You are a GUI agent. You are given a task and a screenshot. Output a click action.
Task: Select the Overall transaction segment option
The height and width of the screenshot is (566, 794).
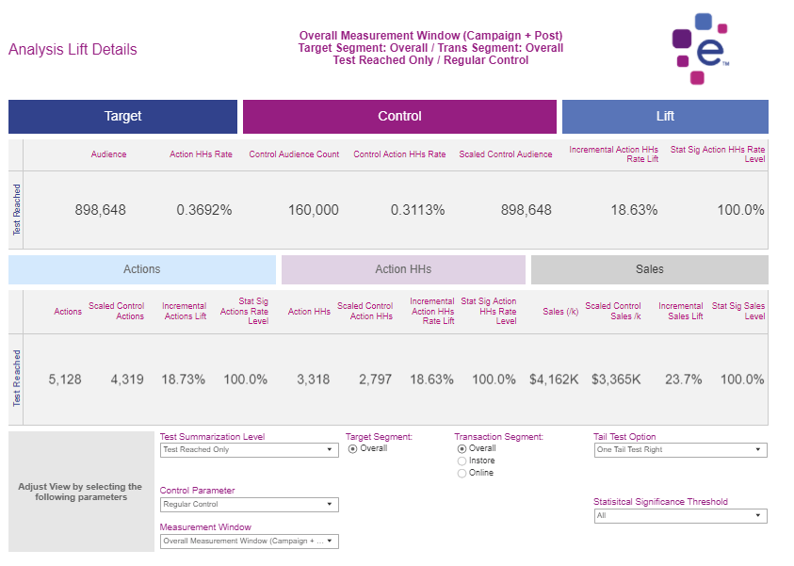click(462, 449)
